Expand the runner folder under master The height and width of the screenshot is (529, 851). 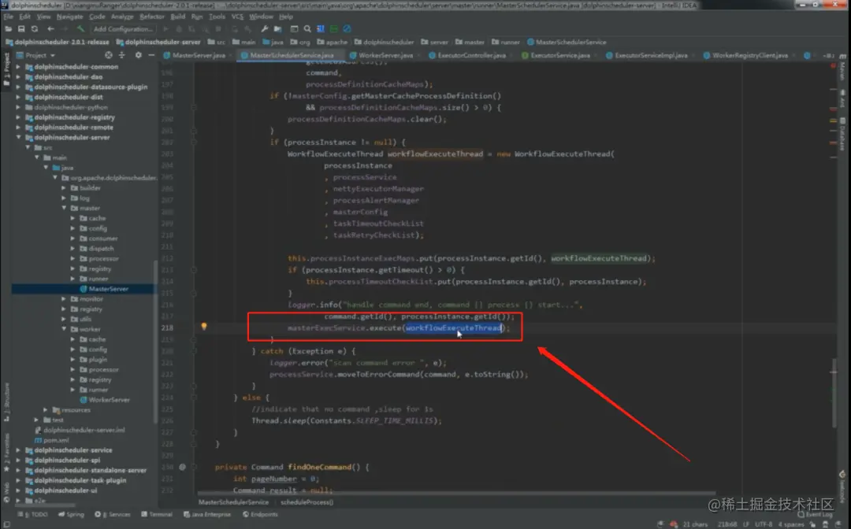72,279
